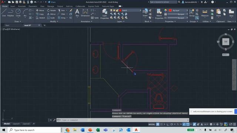
Task: Select the Polyline tool
Action: (x=10, y=13)
